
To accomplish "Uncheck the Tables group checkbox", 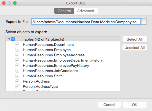I will pyautogui.click(x=13, y=39).
